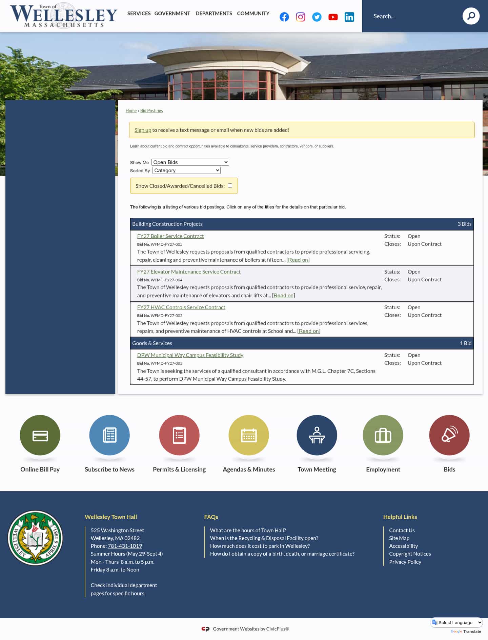Open FY27 Boiler Service Contract bid
The width and height of the screenshot is (488, 640).
[170, 236]
